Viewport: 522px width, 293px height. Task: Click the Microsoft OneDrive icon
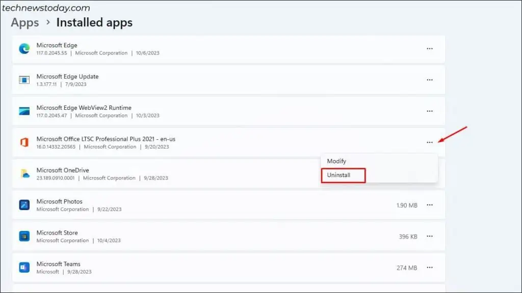24,174
